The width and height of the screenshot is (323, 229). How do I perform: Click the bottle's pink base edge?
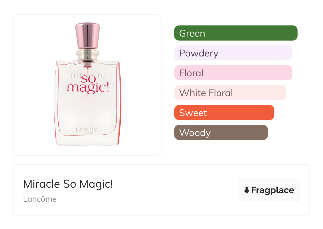[x=87, y=145]
